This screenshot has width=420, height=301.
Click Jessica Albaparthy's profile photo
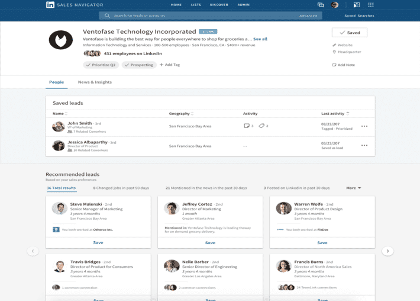[59, 146]
